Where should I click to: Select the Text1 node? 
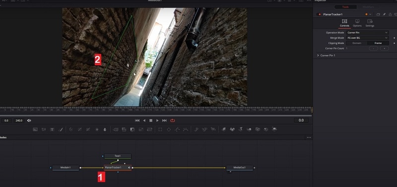(x=118, y=156)
